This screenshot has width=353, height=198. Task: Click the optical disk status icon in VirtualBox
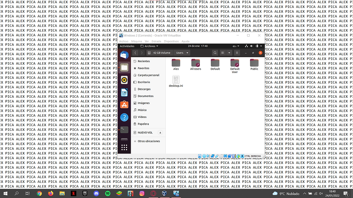point(204,156)
